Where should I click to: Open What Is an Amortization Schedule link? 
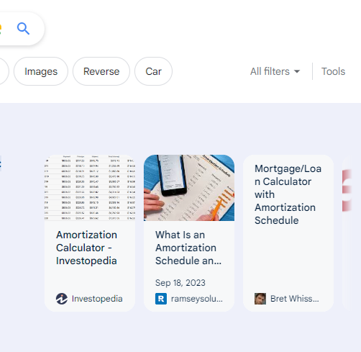(188, 248)
